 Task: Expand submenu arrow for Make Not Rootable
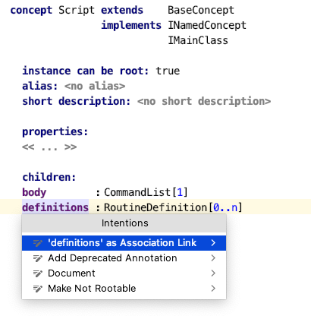point(213,289)
